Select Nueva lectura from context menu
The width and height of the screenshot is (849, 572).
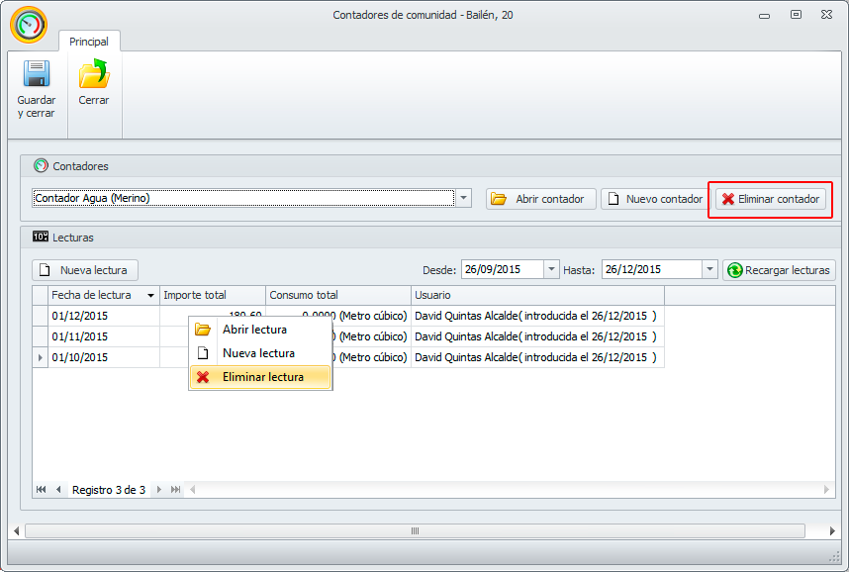[260, 353]
